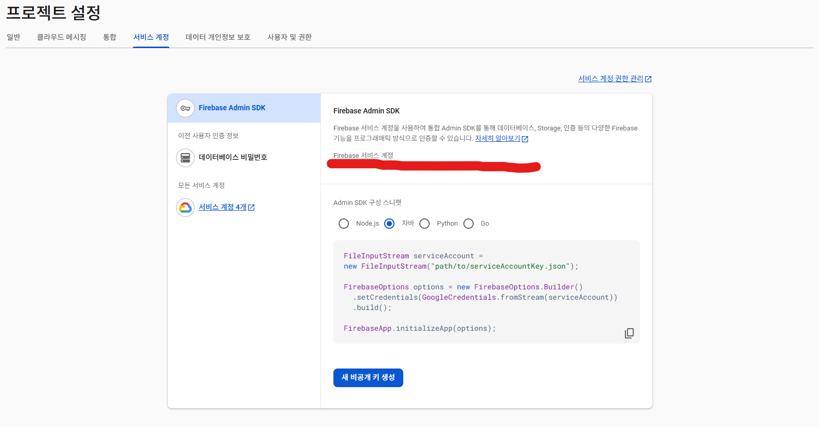Click the database icon next to 데이터베이스 비밀번호
The image size is (819, 427).
(185, 158)
